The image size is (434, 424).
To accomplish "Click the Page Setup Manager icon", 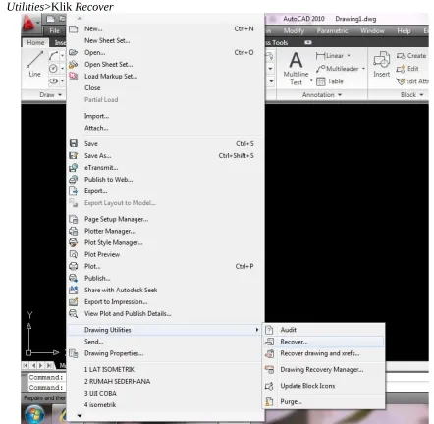I will (74, 219).
